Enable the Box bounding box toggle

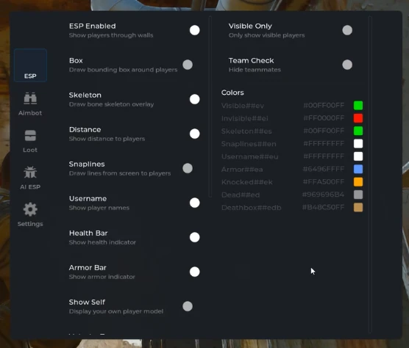188,65
